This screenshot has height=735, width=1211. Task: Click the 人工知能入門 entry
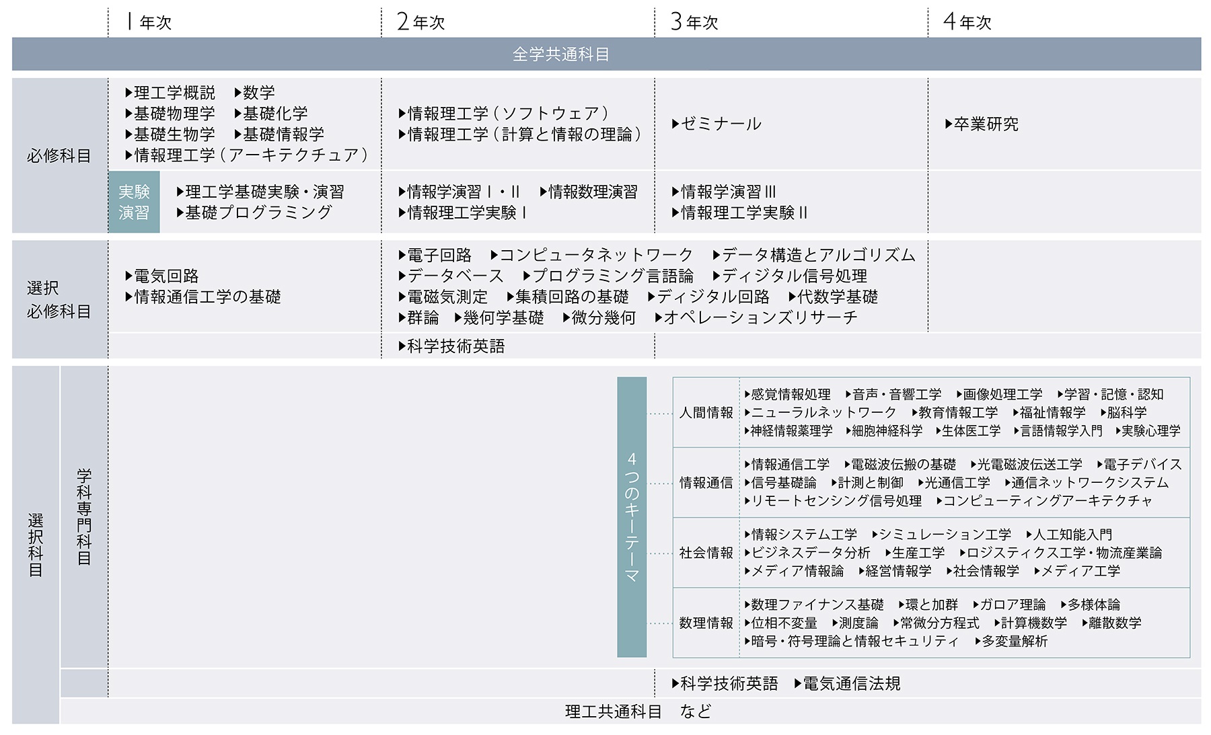(x=1069, y=535)
